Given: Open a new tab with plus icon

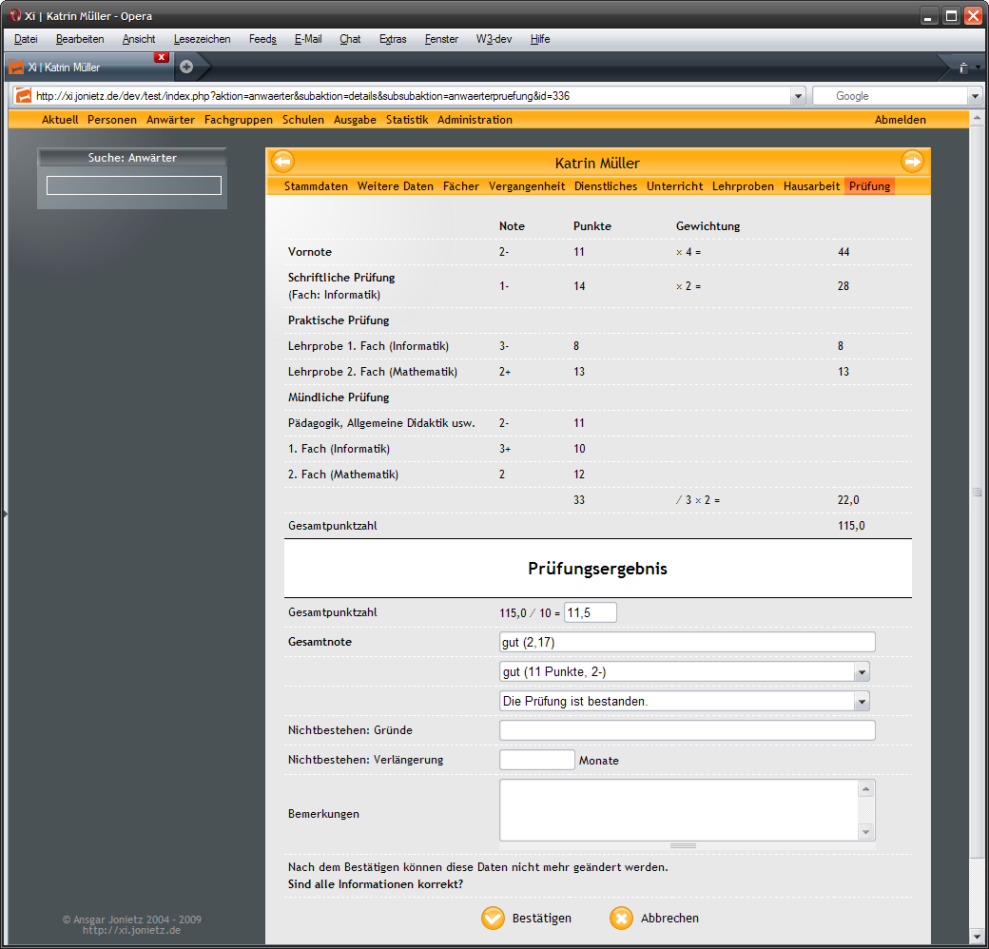Looking at the screenshot, I should pos(186,67).
